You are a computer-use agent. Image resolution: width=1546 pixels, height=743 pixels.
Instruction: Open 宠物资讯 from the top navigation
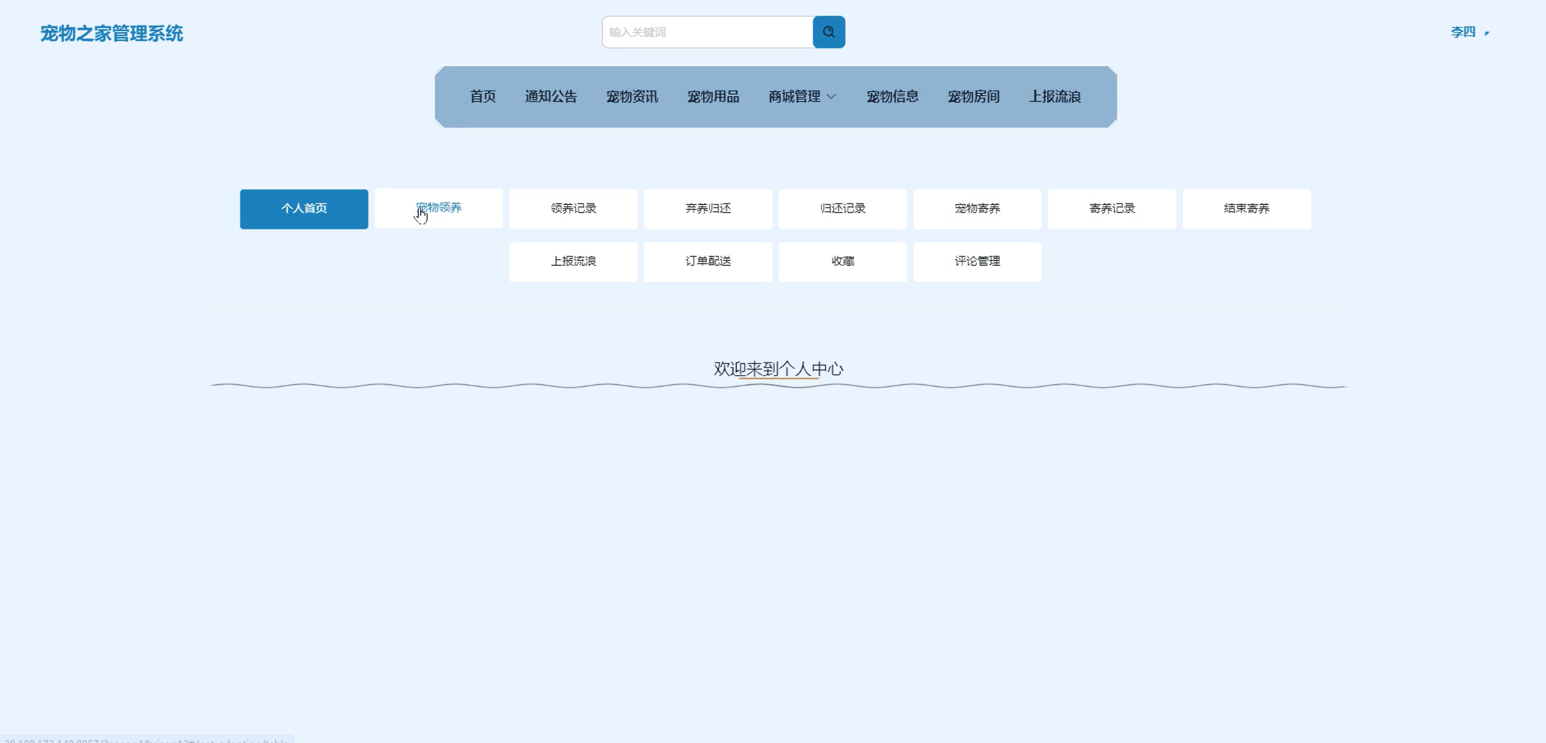tap(632, 97)
